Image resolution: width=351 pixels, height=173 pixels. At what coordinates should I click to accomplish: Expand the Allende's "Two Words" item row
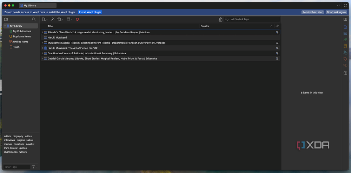click(x=42, y=32)
